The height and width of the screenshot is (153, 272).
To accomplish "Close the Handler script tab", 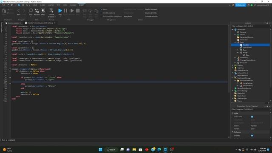I will (55, 23).
